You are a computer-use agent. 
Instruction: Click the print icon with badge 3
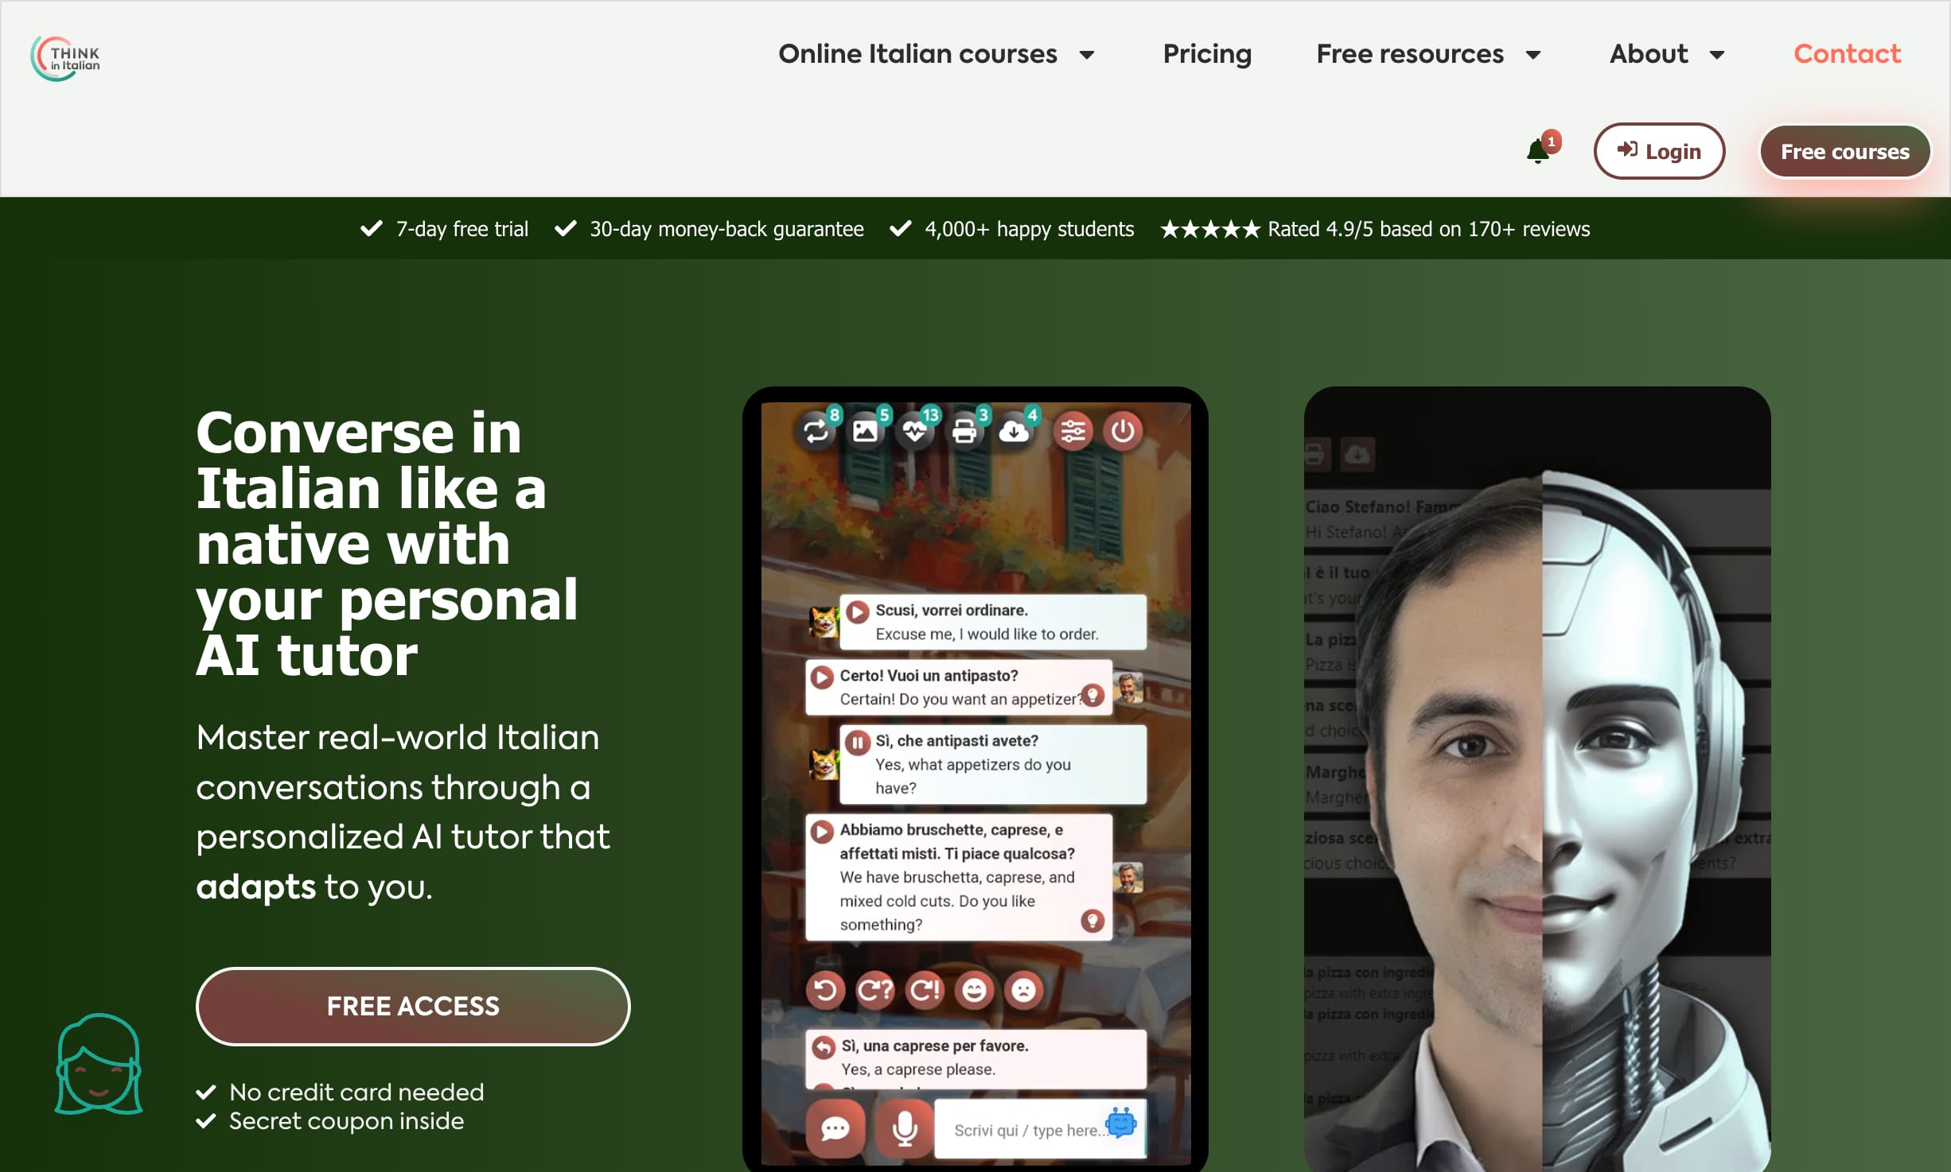(966, 432)
